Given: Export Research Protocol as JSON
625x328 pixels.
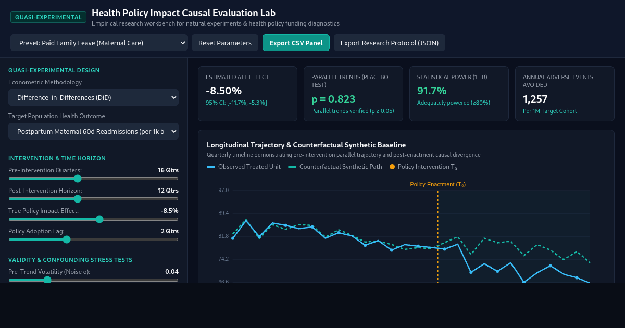Looking at the screenshot, I should tap(390, 43).
